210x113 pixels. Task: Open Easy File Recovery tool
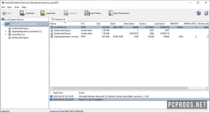pos(119,13)
